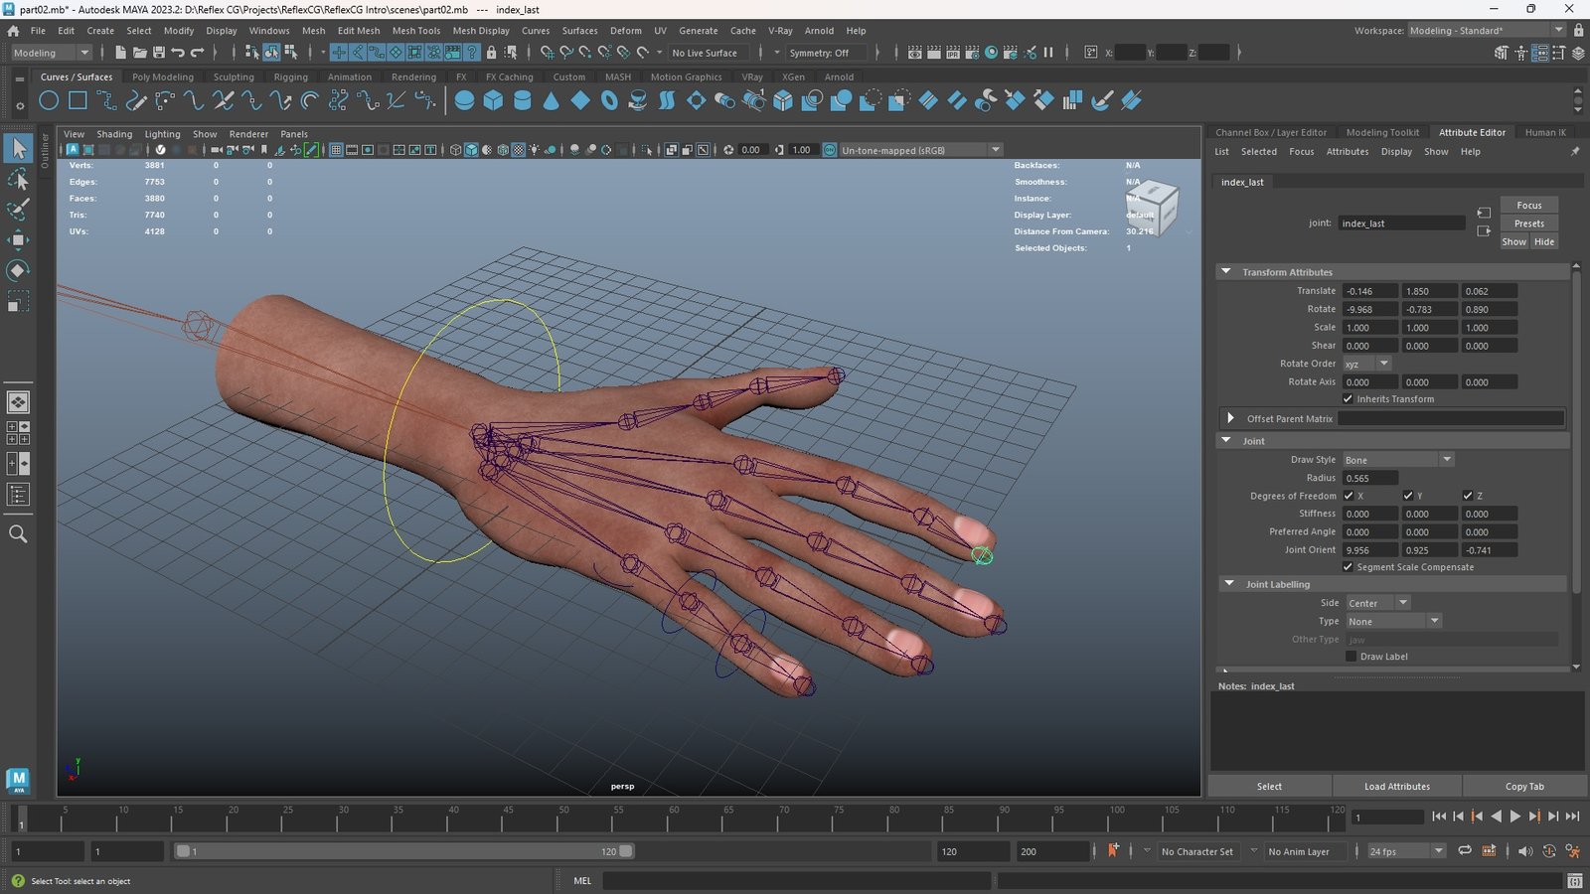
Task: Open the Mesh Tools menu
Action: [x=415, y=31]
